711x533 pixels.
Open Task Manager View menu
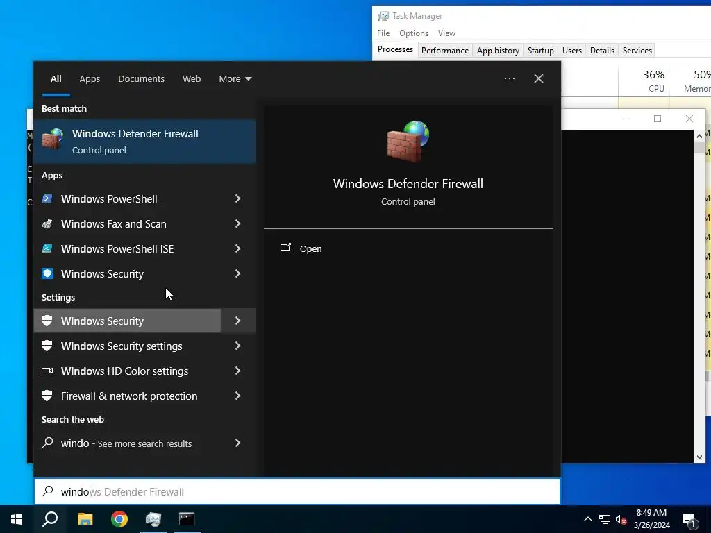[446, 33]
